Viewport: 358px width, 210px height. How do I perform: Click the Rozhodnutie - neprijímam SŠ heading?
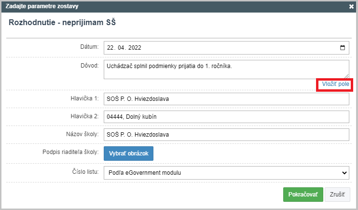pyautogui.click(x=62, y=22)
